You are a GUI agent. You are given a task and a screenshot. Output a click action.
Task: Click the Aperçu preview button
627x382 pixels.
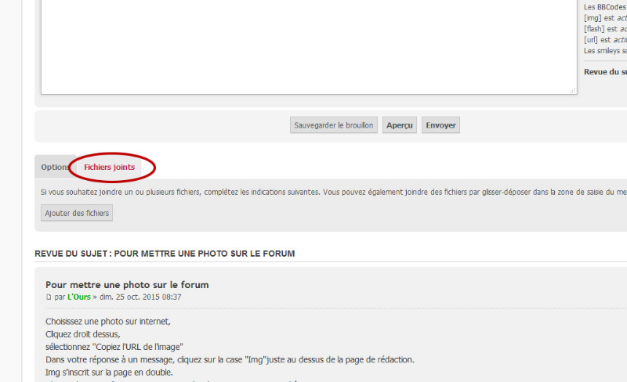tap(400, 125)
